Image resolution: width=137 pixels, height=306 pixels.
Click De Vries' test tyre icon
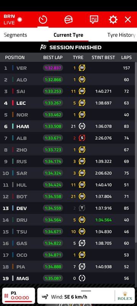pos(82,208)
